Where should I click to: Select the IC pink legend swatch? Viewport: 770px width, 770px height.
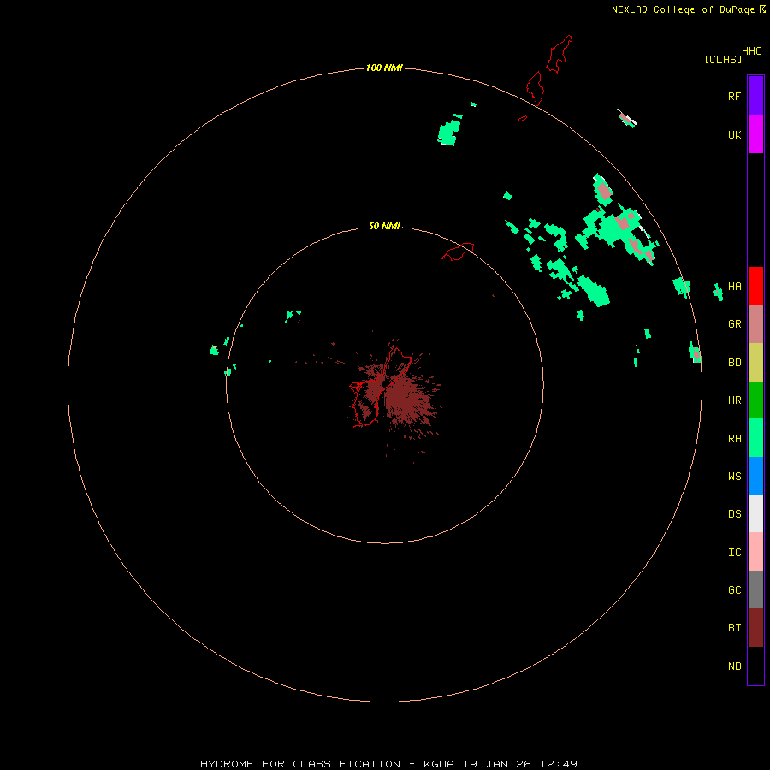755,552
